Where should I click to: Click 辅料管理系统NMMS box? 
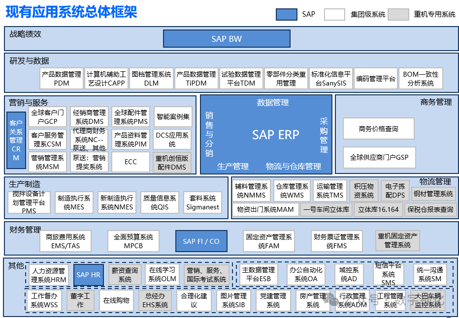[251, 191]
